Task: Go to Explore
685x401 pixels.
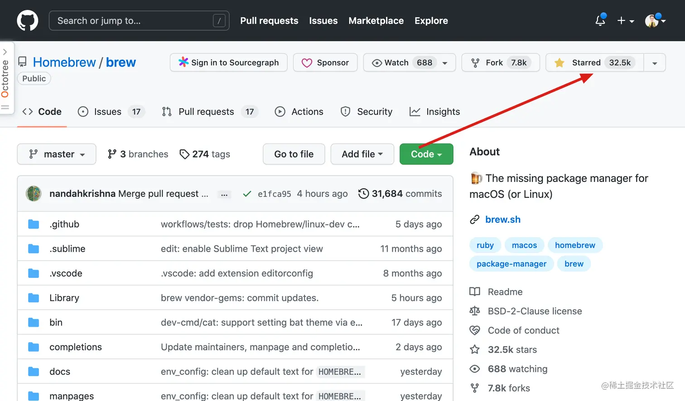Action: (x=431, y=21)
